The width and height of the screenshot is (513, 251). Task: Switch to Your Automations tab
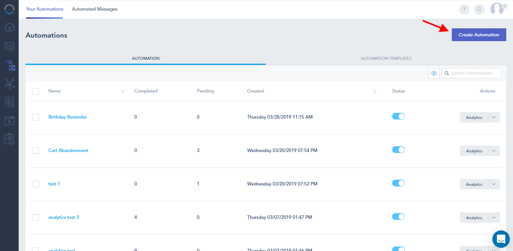(45, 9)
